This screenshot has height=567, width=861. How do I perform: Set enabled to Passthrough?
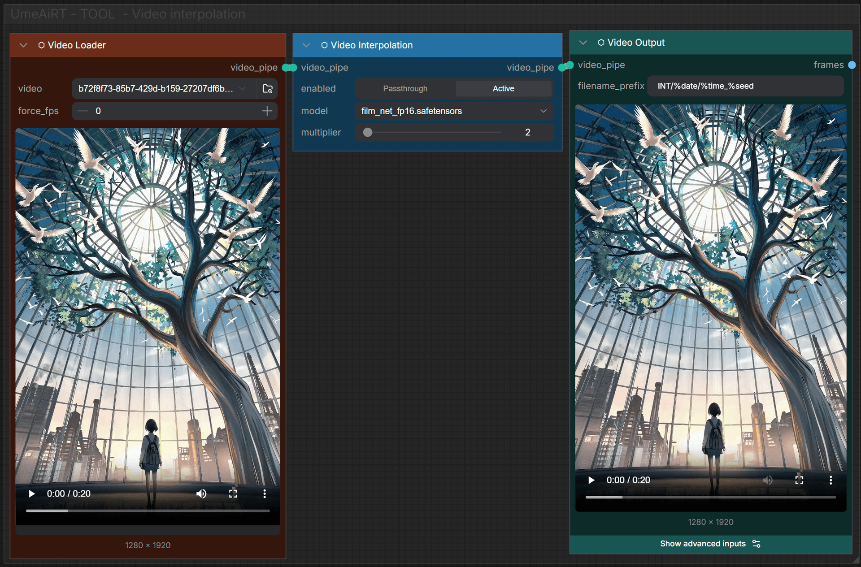pyautogui.click(x=405, y=89)
